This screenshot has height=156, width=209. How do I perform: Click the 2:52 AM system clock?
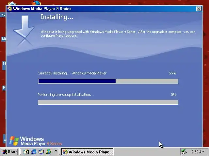(x=198, y=152)
